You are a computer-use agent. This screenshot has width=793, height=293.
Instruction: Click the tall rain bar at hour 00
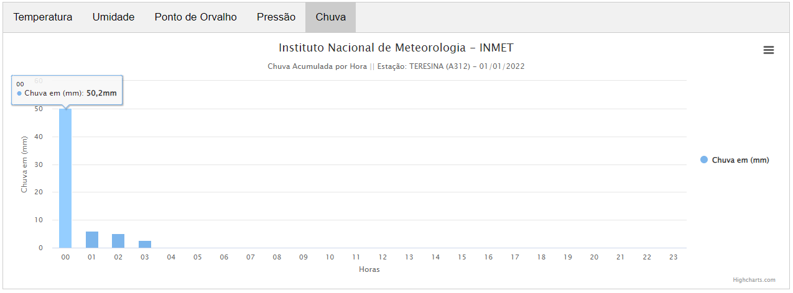click(x=65, y=178)
